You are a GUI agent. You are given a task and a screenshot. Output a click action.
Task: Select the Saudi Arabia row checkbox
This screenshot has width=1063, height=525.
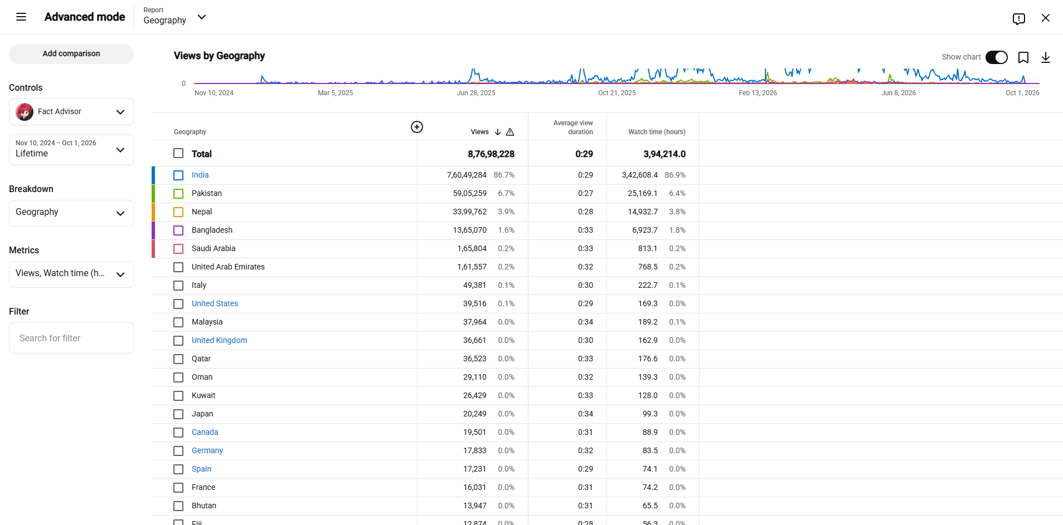click(x=178, y=249)
